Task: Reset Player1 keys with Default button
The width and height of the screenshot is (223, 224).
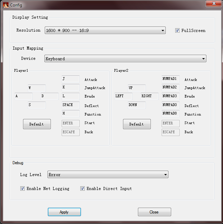Action: [37, 124]
